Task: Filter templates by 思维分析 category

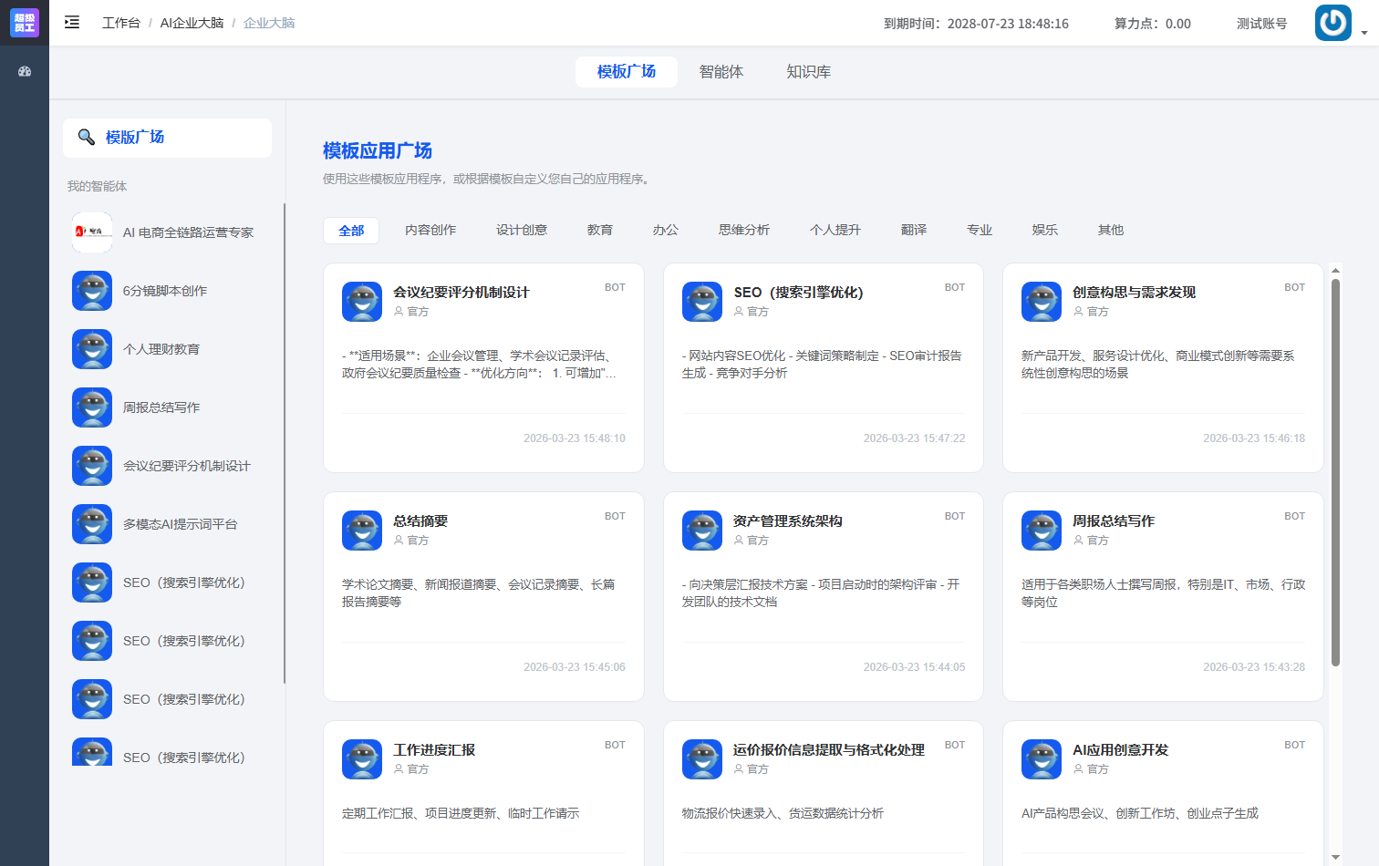Action: 744,230
